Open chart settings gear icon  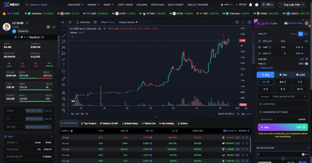coord(237,22)
